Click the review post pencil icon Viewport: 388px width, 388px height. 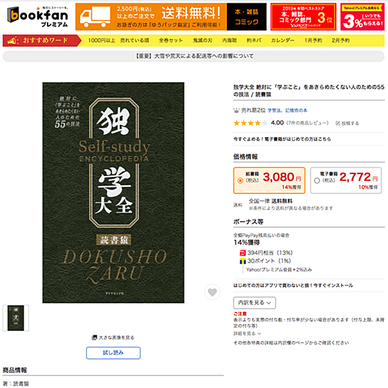point(338,123)
